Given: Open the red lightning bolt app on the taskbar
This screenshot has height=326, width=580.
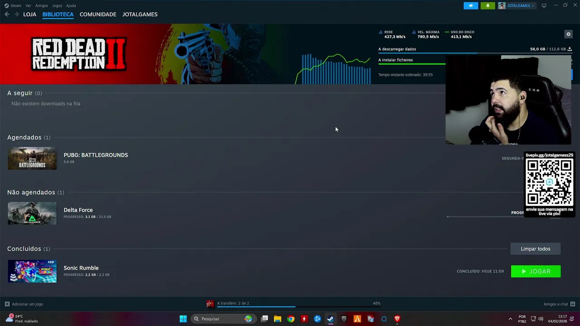Looking at the screenshot, I should tap(304, 319).
